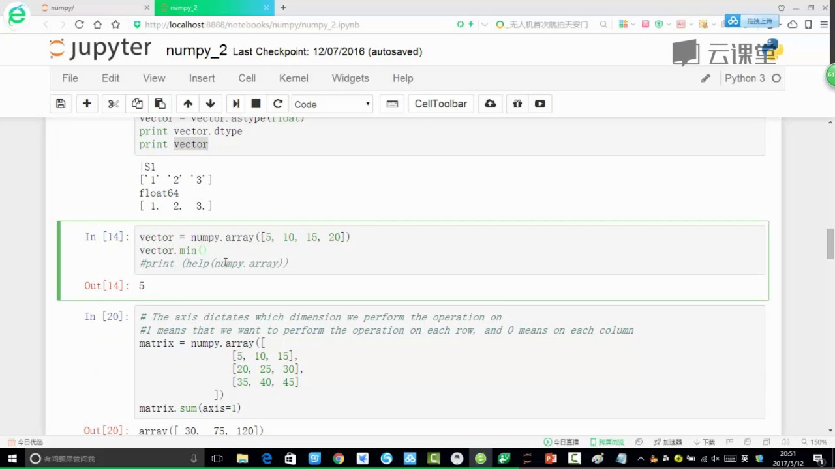Open the cell type Code dropdown
The image size is (835, 469).
pos(332,104)
